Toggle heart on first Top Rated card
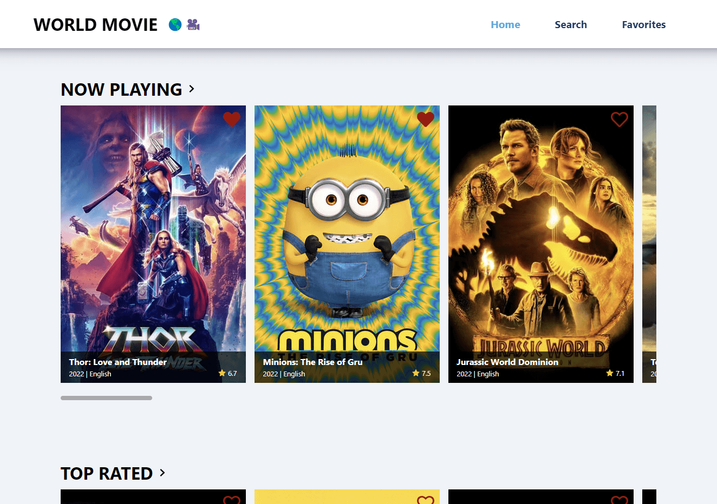The height and width of the screenshot is (504, 717). pos(232,500)
